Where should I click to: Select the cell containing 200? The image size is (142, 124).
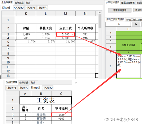pos(62,115)
